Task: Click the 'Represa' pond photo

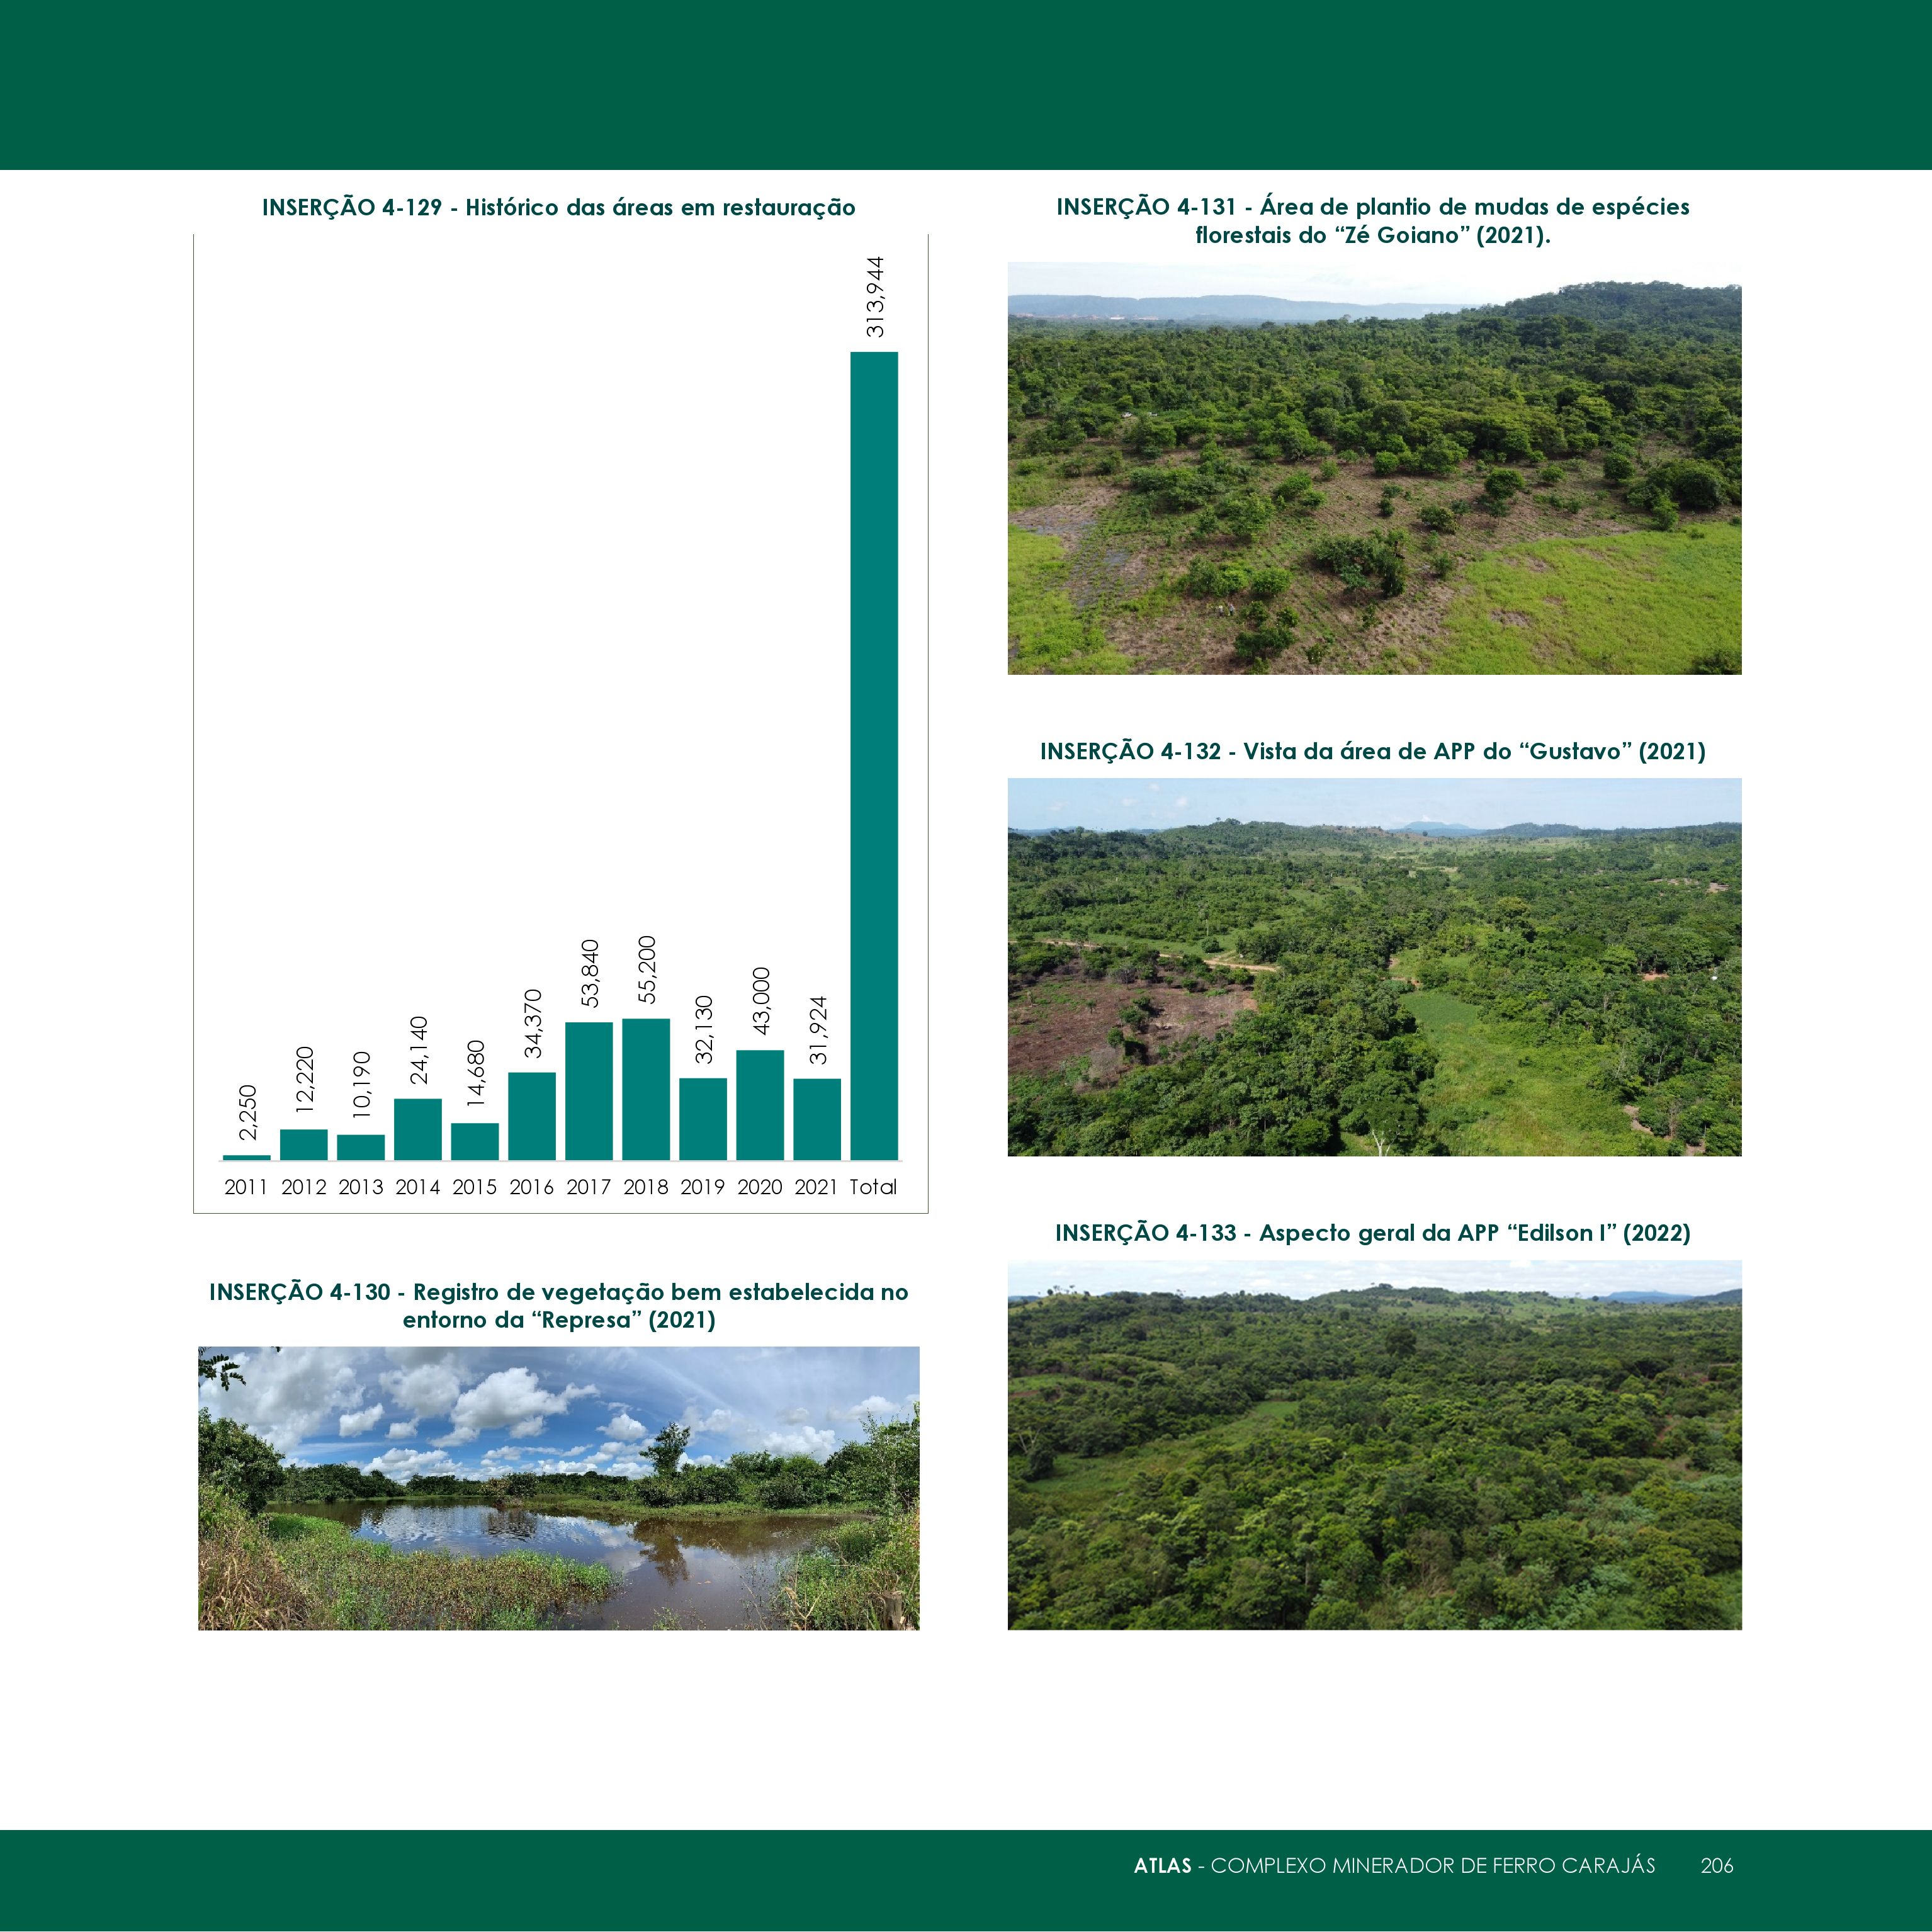Action: [558, 1488]
